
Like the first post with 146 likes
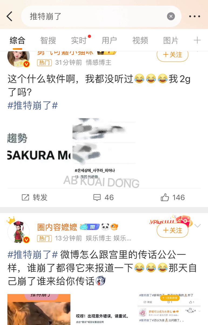(x=173, y=197)
